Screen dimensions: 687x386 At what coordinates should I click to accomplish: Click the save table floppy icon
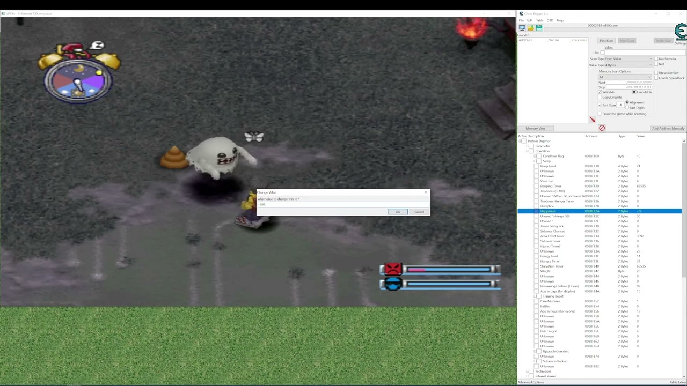(539, 28)
